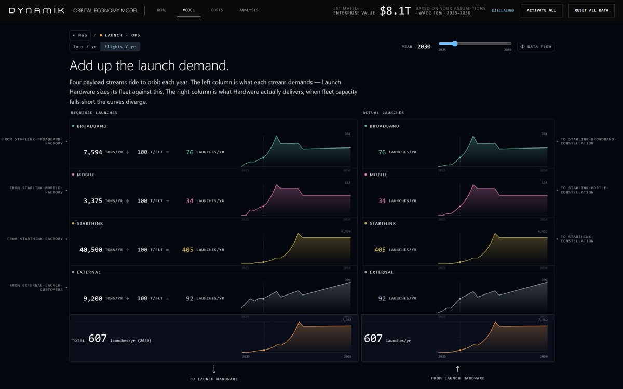Click the actual EXTERNAL launches chart

coord(493,297)
